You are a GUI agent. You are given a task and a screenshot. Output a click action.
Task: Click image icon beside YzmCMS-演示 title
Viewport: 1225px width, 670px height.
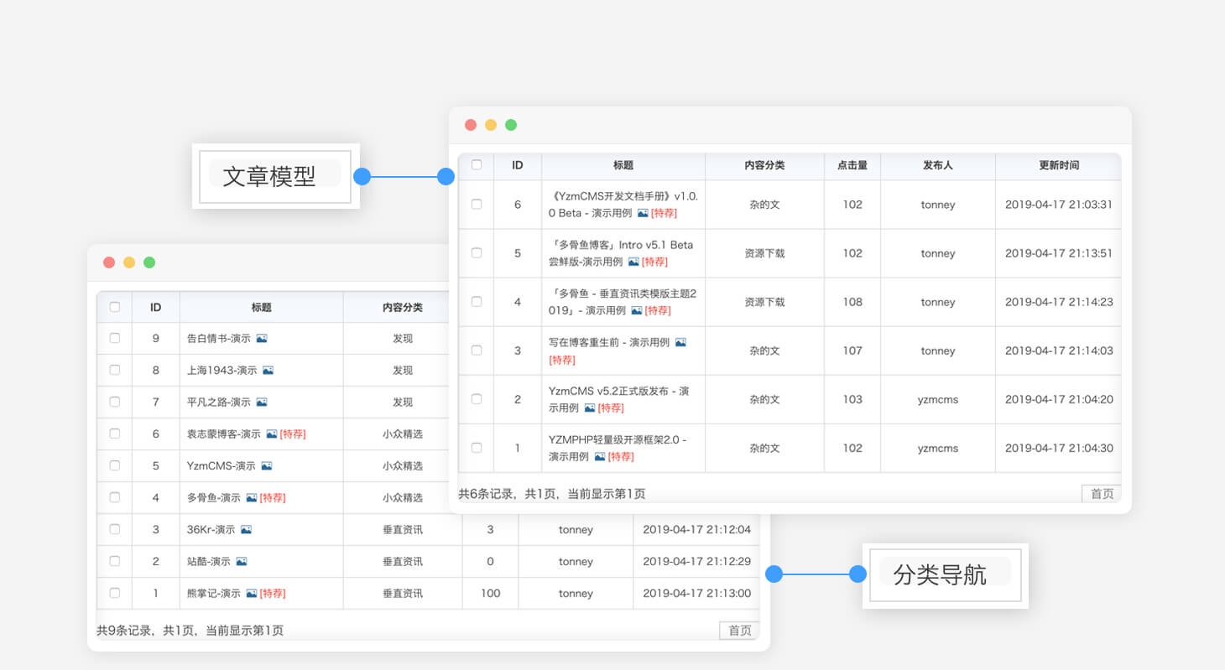267,466
